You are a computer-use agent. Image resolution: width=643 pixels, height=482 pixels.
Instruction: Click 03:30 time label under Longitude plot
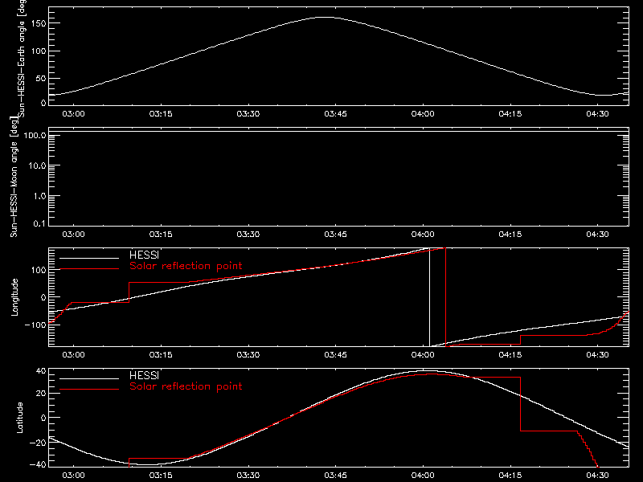(x=248, y=355)
